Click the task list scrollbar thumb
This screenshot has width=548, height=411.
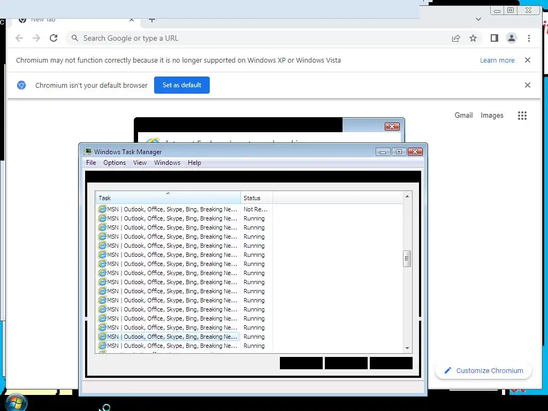click(x=407, y=258)
